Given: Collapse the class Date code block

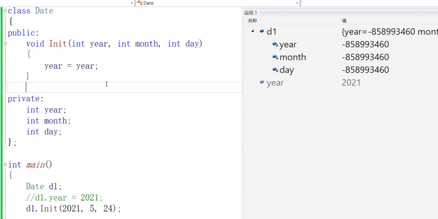Looking at the screenshot, I should (5, 11).
